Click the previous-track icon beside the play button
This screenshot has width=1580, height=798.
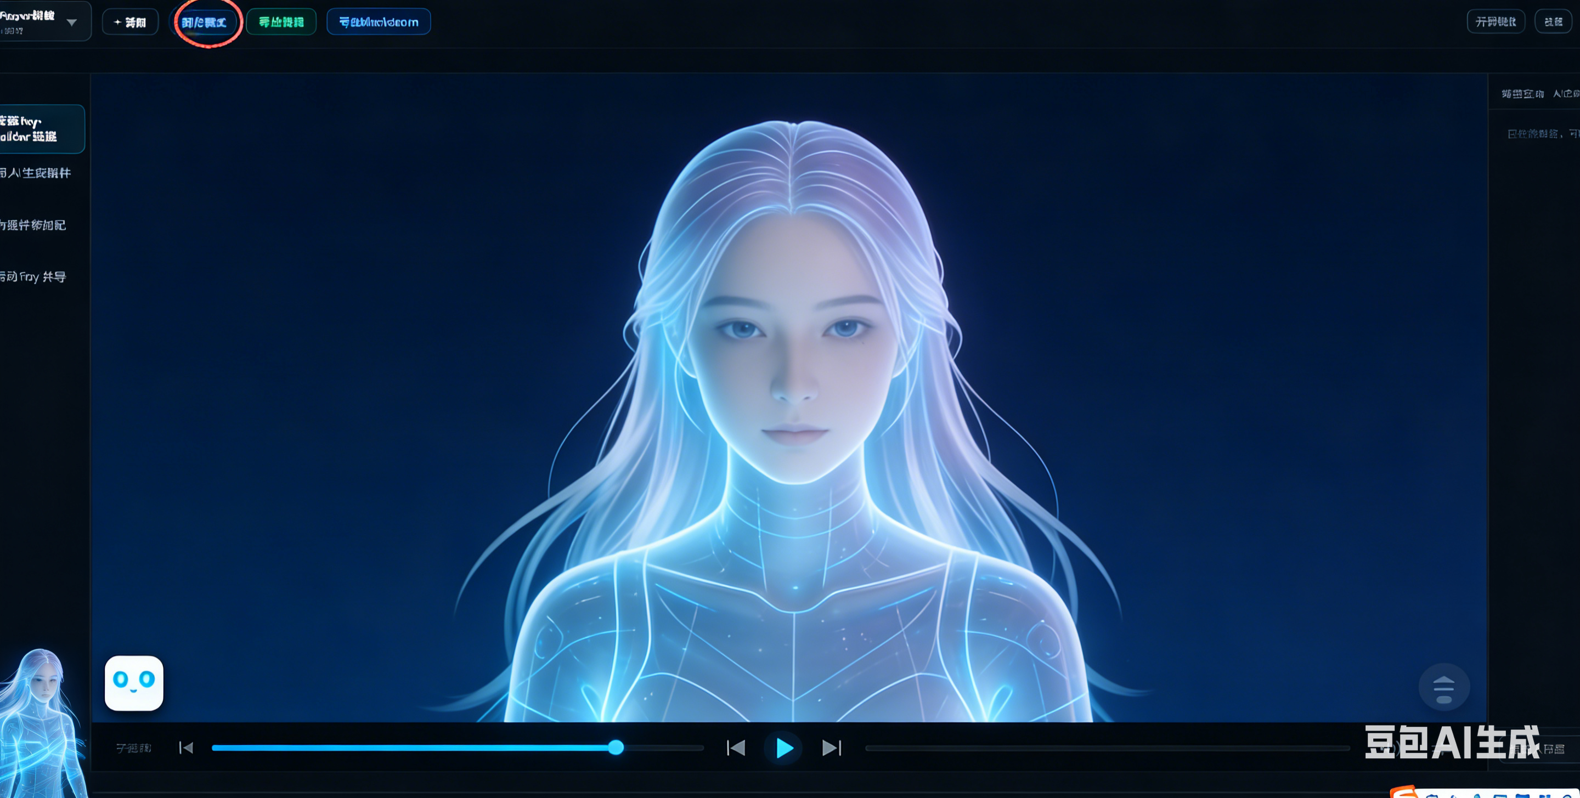coord(735,748)
